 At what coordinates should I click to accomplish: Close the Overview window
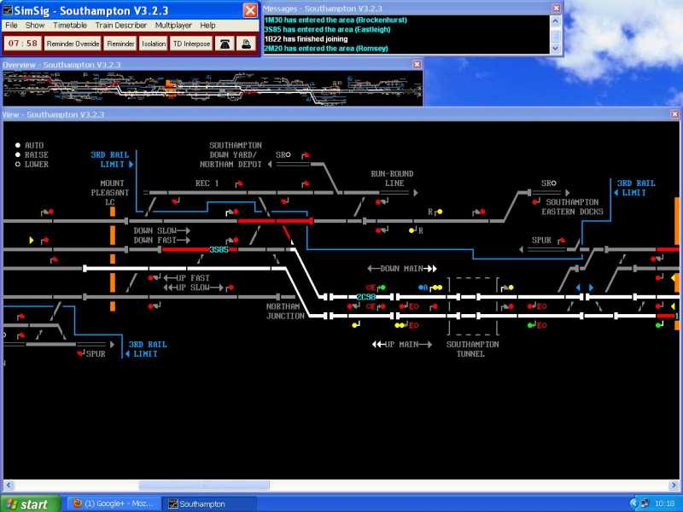pyautogui.click(x=417, y=65)
